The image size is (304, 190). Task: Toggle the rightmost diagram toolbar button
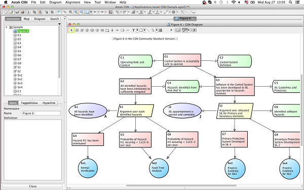click(194, 30)
